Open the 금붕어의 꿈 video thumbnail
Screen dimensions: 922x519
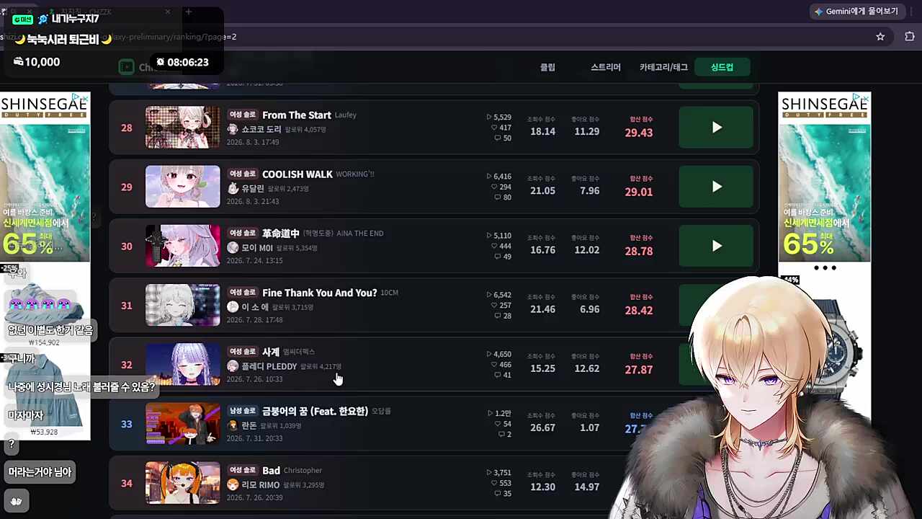click(x=183, y=424)
